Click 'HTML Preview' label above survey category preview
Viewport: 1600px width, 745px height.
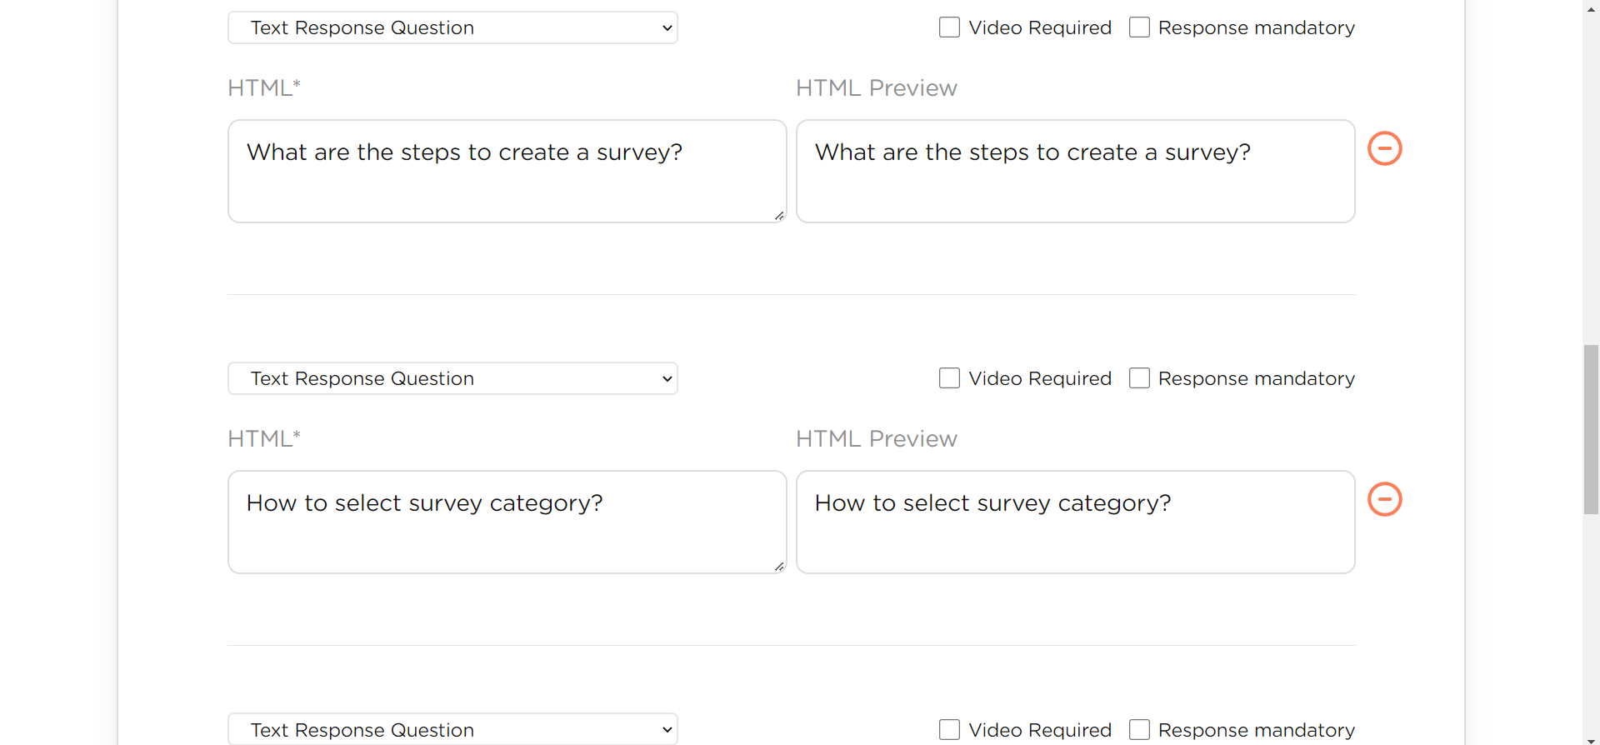[x=877, y=438]
